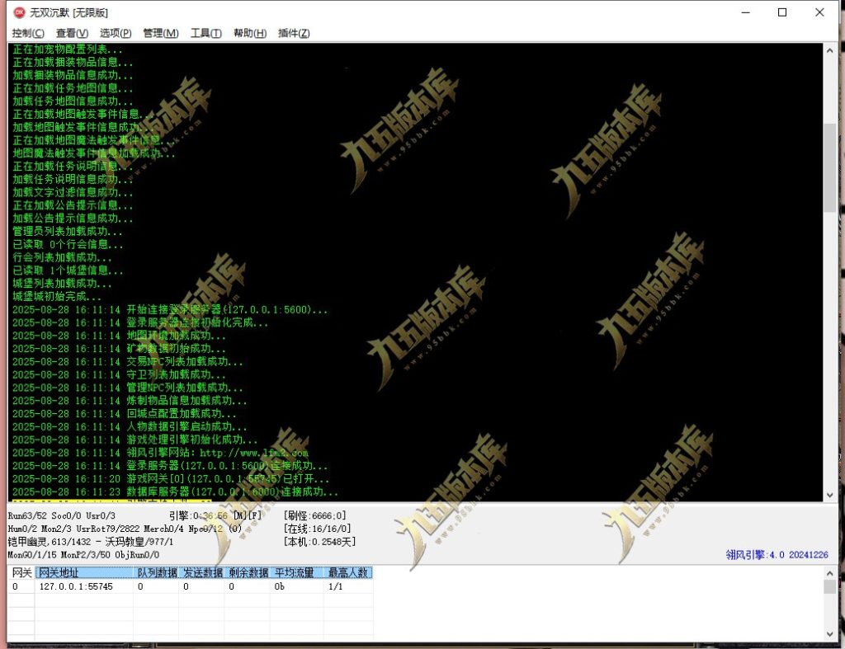Click the app icon in title bar
845x649 pixels.
pyautogui.click(x=19, y=12)
